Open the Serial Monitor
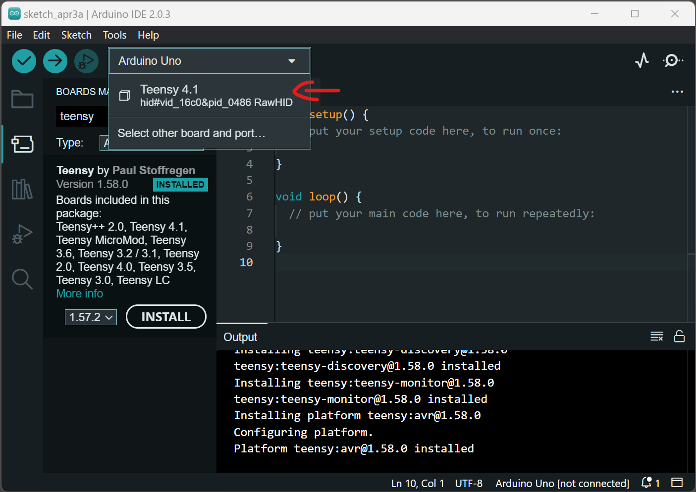Viewport: 696px width, 492px height. tap(673, 60)
